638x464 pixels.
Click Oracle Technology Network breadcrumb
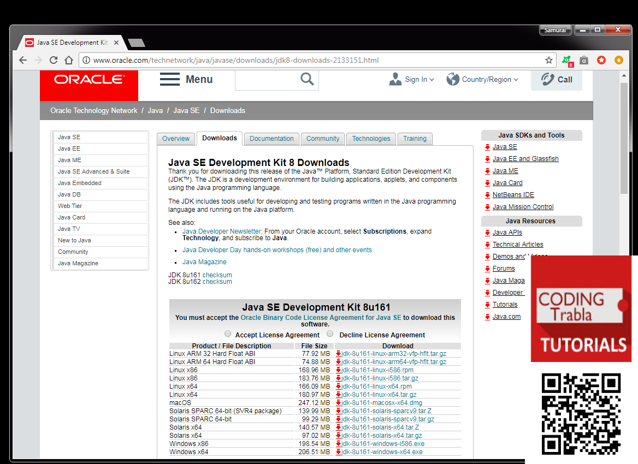click(x=93, y=111)
